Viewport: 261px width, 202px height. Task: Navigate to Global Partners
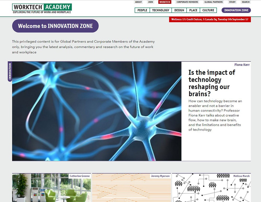213,2
